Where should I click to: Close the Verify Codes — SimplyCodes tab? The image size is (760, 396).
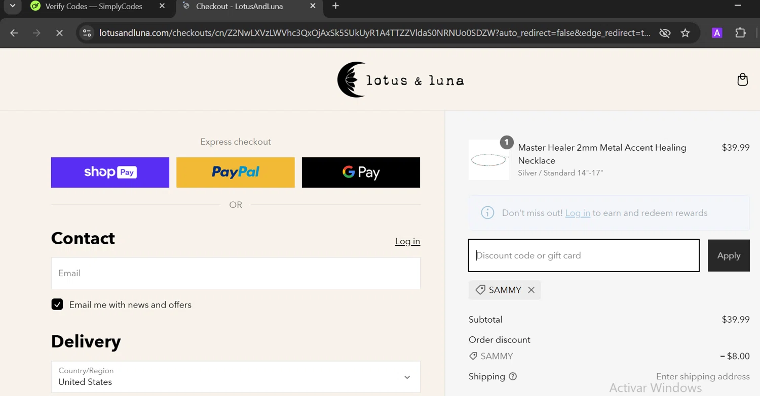[x=162, y=6]
